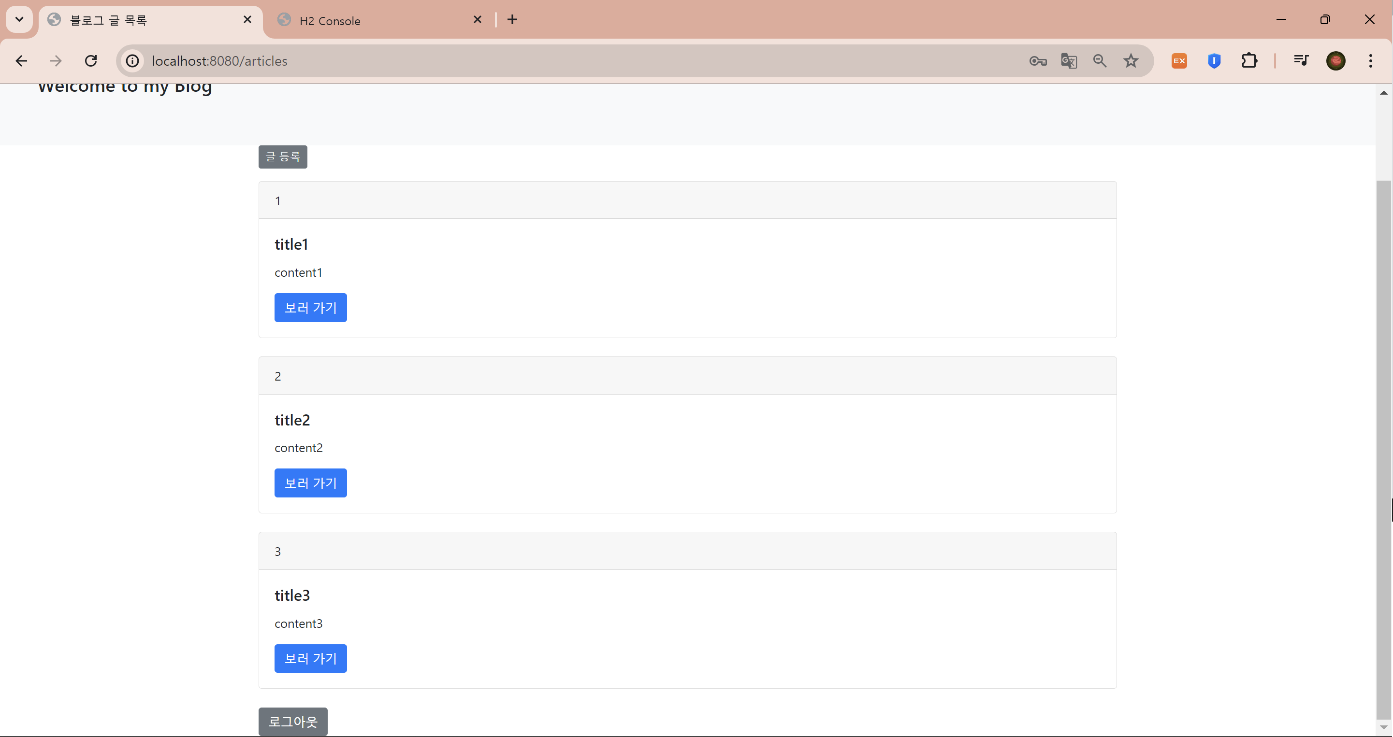The height and width of the screenshot is (737, 1393).
Task: Reload the current page
Action: click(x=91, y=61)
